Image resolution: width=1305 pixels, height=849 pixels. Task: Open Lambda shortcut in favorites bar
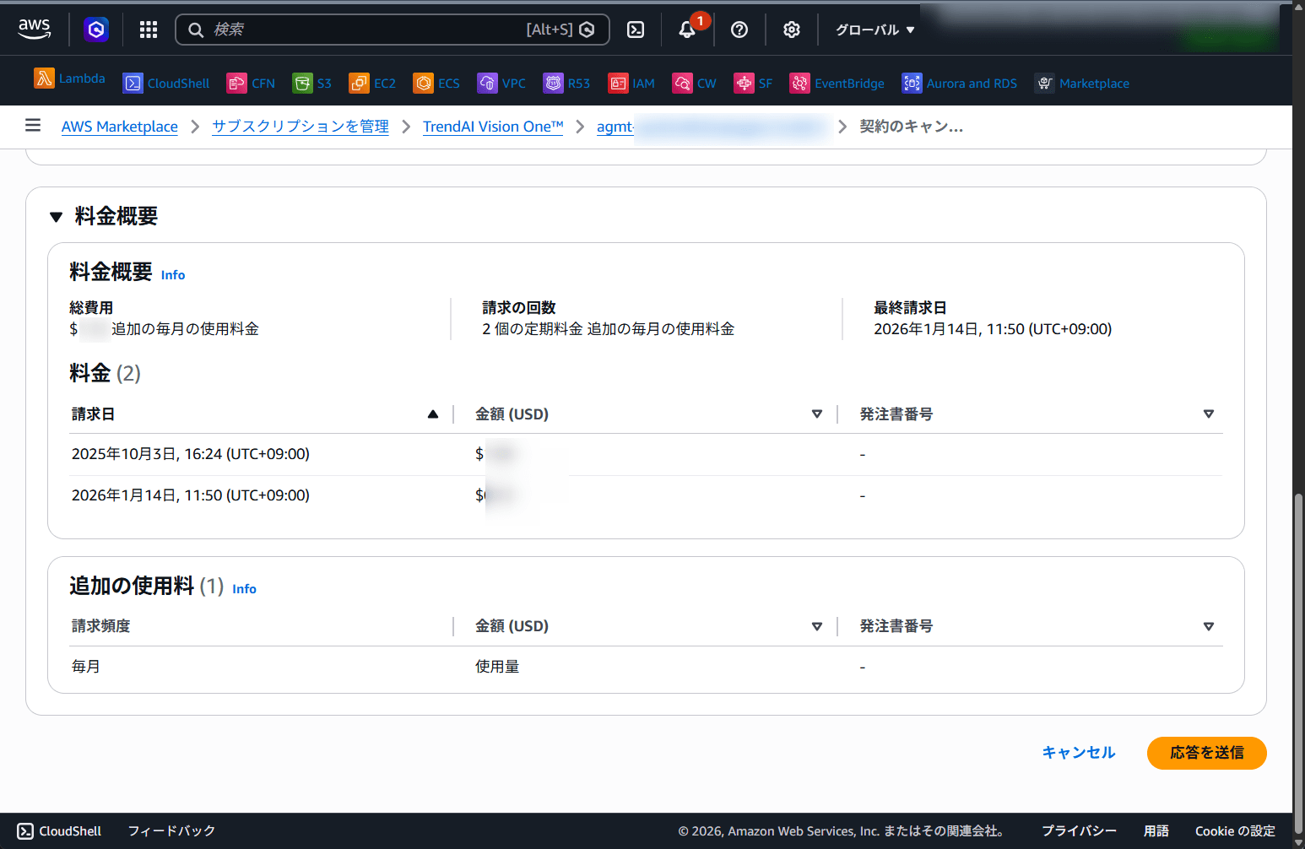pos(70,78)
